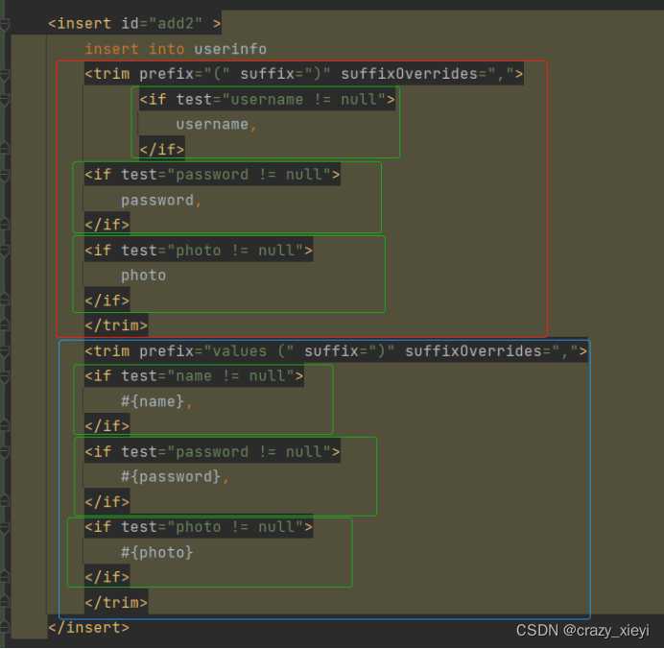Click the insert into keyword text

[x=134, y=49]
